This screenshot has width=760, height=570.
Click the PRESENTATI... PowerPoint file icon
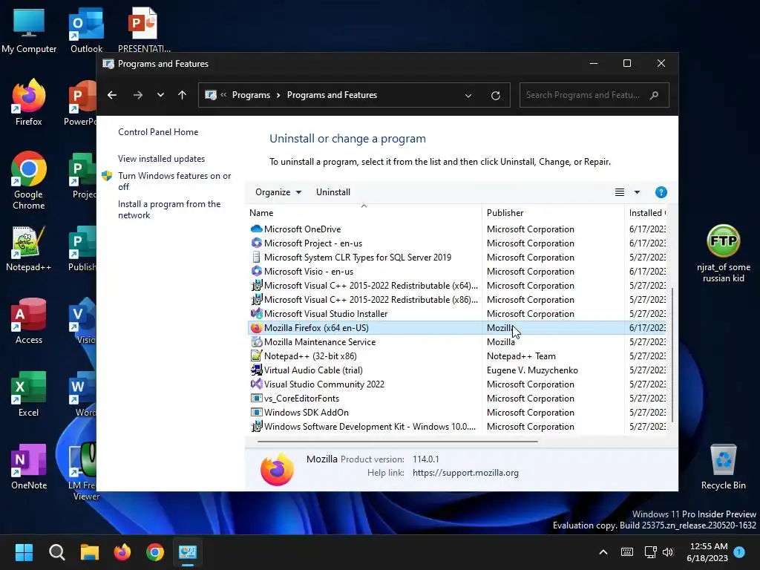[x=143, y=30]
